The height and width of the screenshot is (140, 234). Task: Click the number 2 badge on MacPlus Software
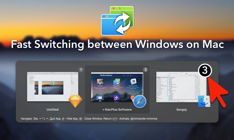[x=146, y=70]
